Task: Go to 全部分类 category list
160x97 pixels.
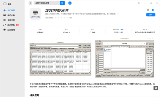Action: pos(11,20)
